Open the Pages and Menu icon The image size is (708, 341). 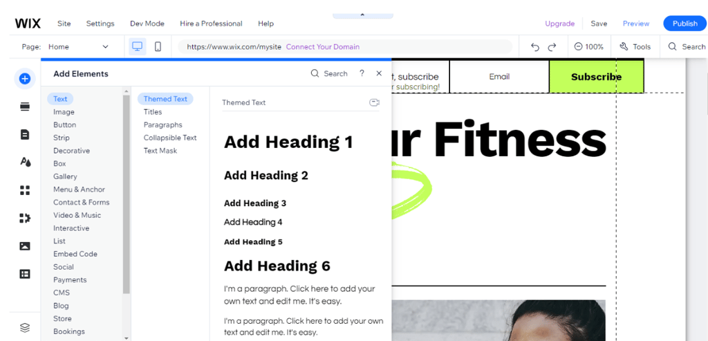click(x=25, y=135)
